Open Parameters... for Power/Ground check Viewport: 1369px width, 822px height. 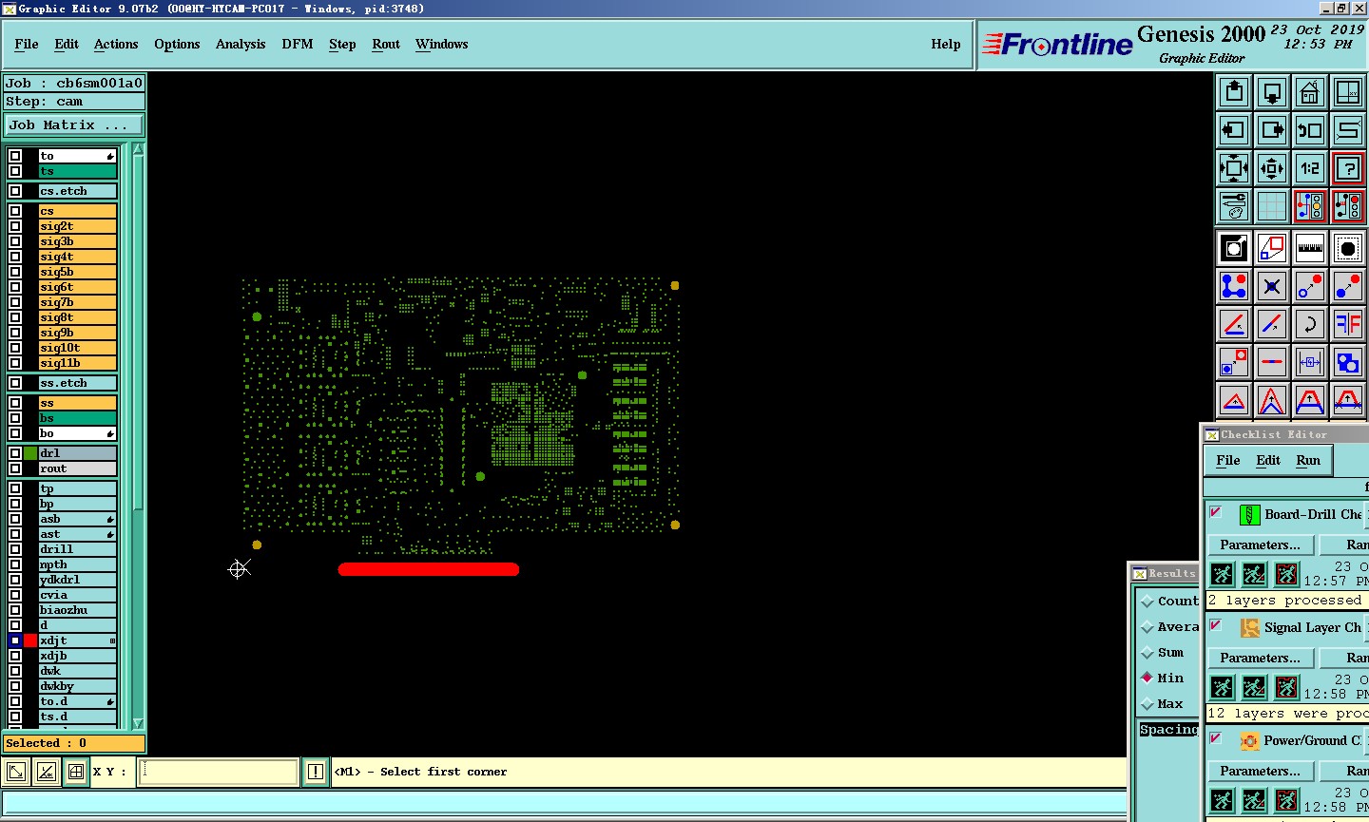(x=1261, y=772)
